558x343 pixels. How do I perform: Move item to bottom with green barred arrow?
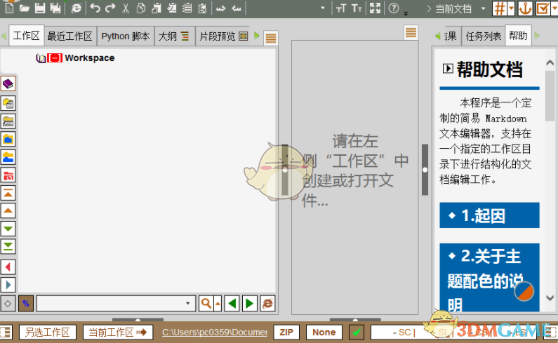[8, 246]
